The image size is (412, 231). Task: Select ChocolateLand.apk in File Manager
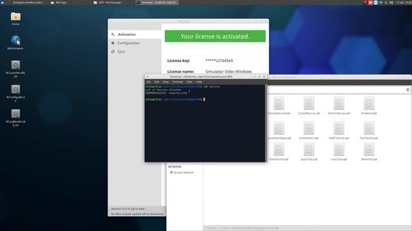click(x=279, y=106)
